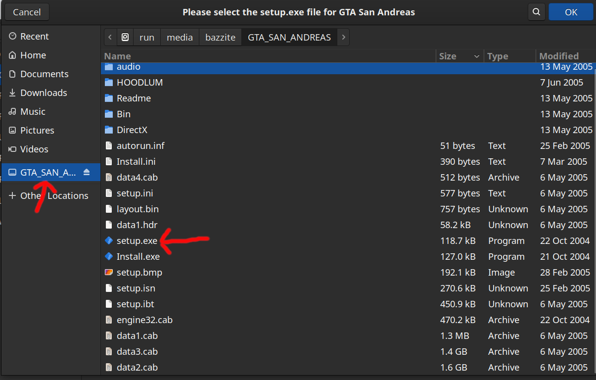Click the 1.6 GB size cell
This screenshot has height=380, width=596.
[454, 367]
